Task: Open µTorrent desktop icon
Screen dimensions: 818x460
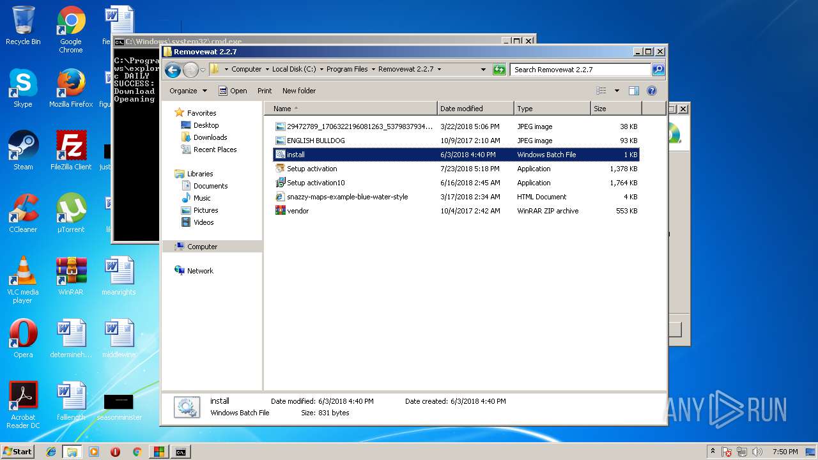Action: tap(71, 213)
